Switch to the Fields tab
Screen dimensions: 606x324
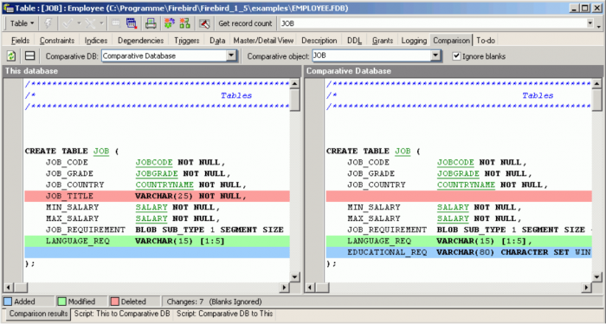pyautogui.click(x=20, y=40)
